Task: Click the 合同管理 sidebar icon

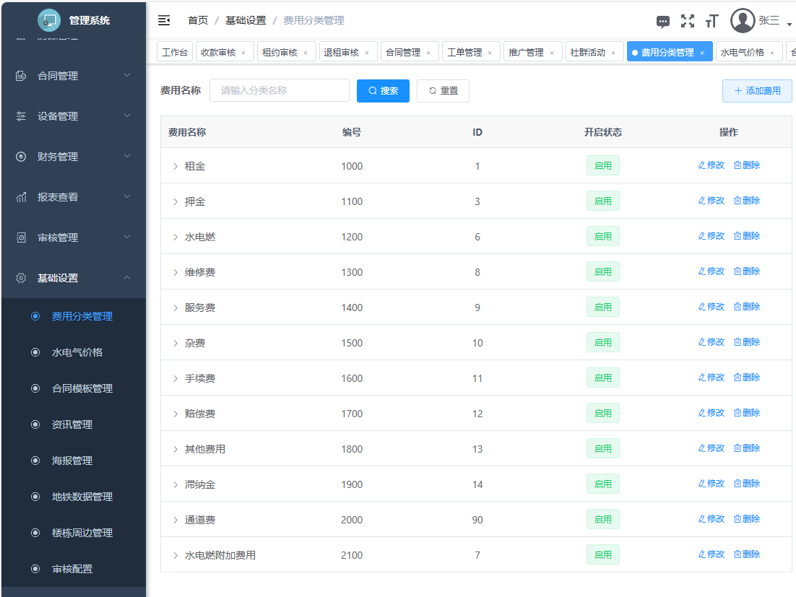Action: click(x=21, y=76)
